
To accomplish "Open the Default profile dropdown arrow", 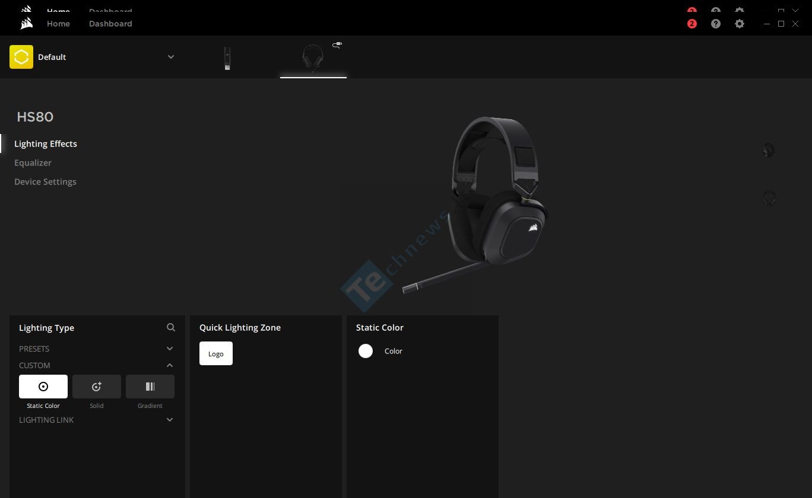I will click(171, 57).
